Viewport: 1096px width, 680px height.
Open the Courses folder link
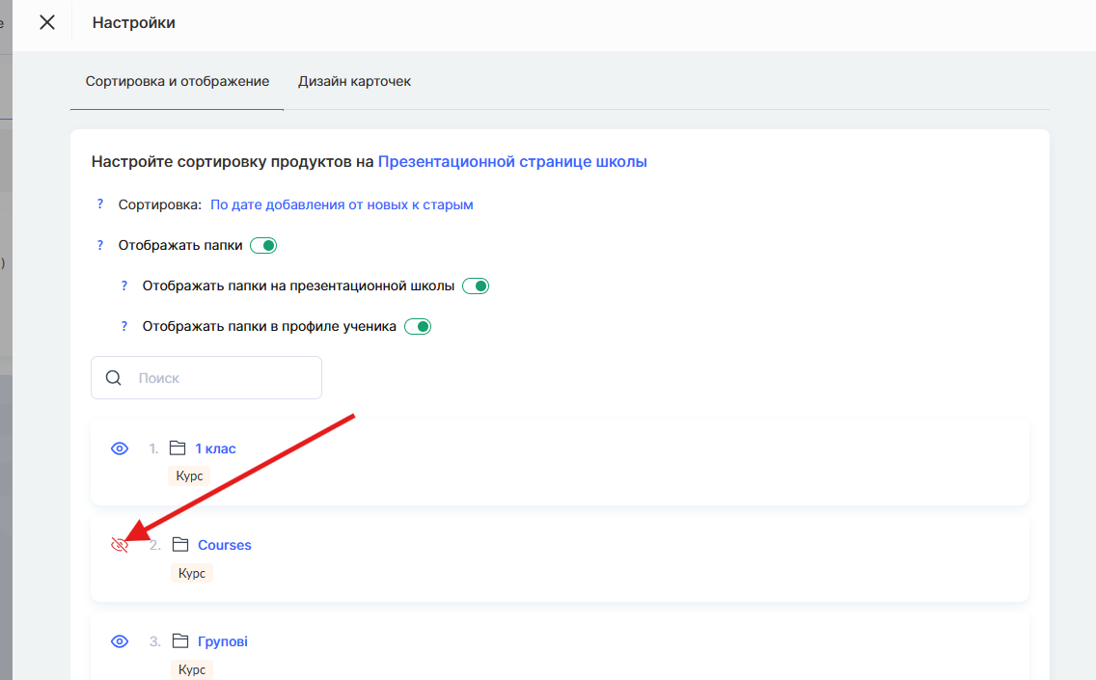click(x=224, y=545)
